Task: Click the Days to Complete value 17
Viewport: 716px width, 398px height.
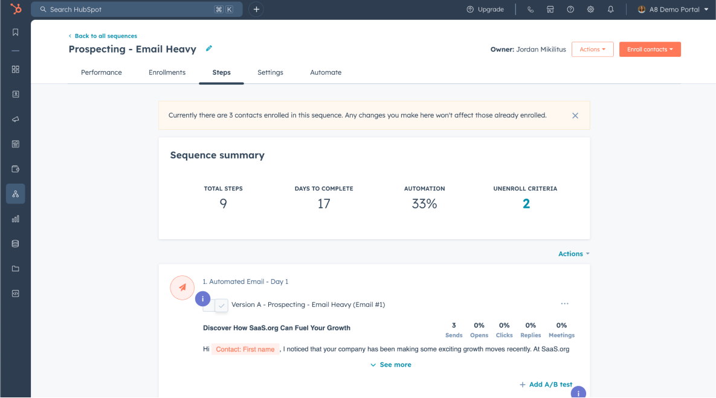Action: [x=324, y=204]
